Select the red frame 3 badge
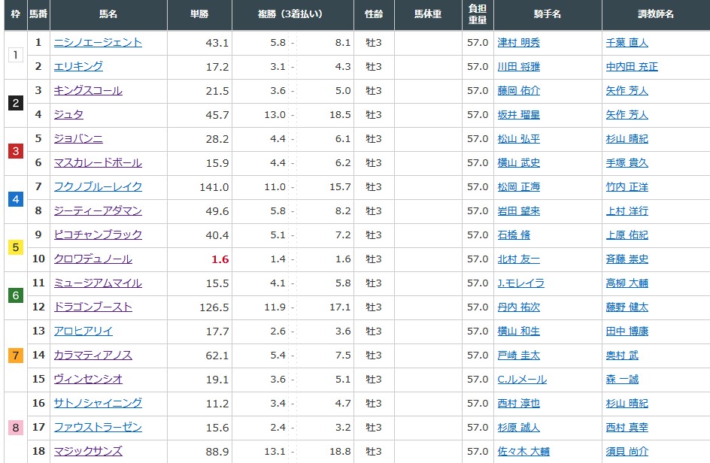The width and height of the screenshot is (710, 463). coord(16,151)
